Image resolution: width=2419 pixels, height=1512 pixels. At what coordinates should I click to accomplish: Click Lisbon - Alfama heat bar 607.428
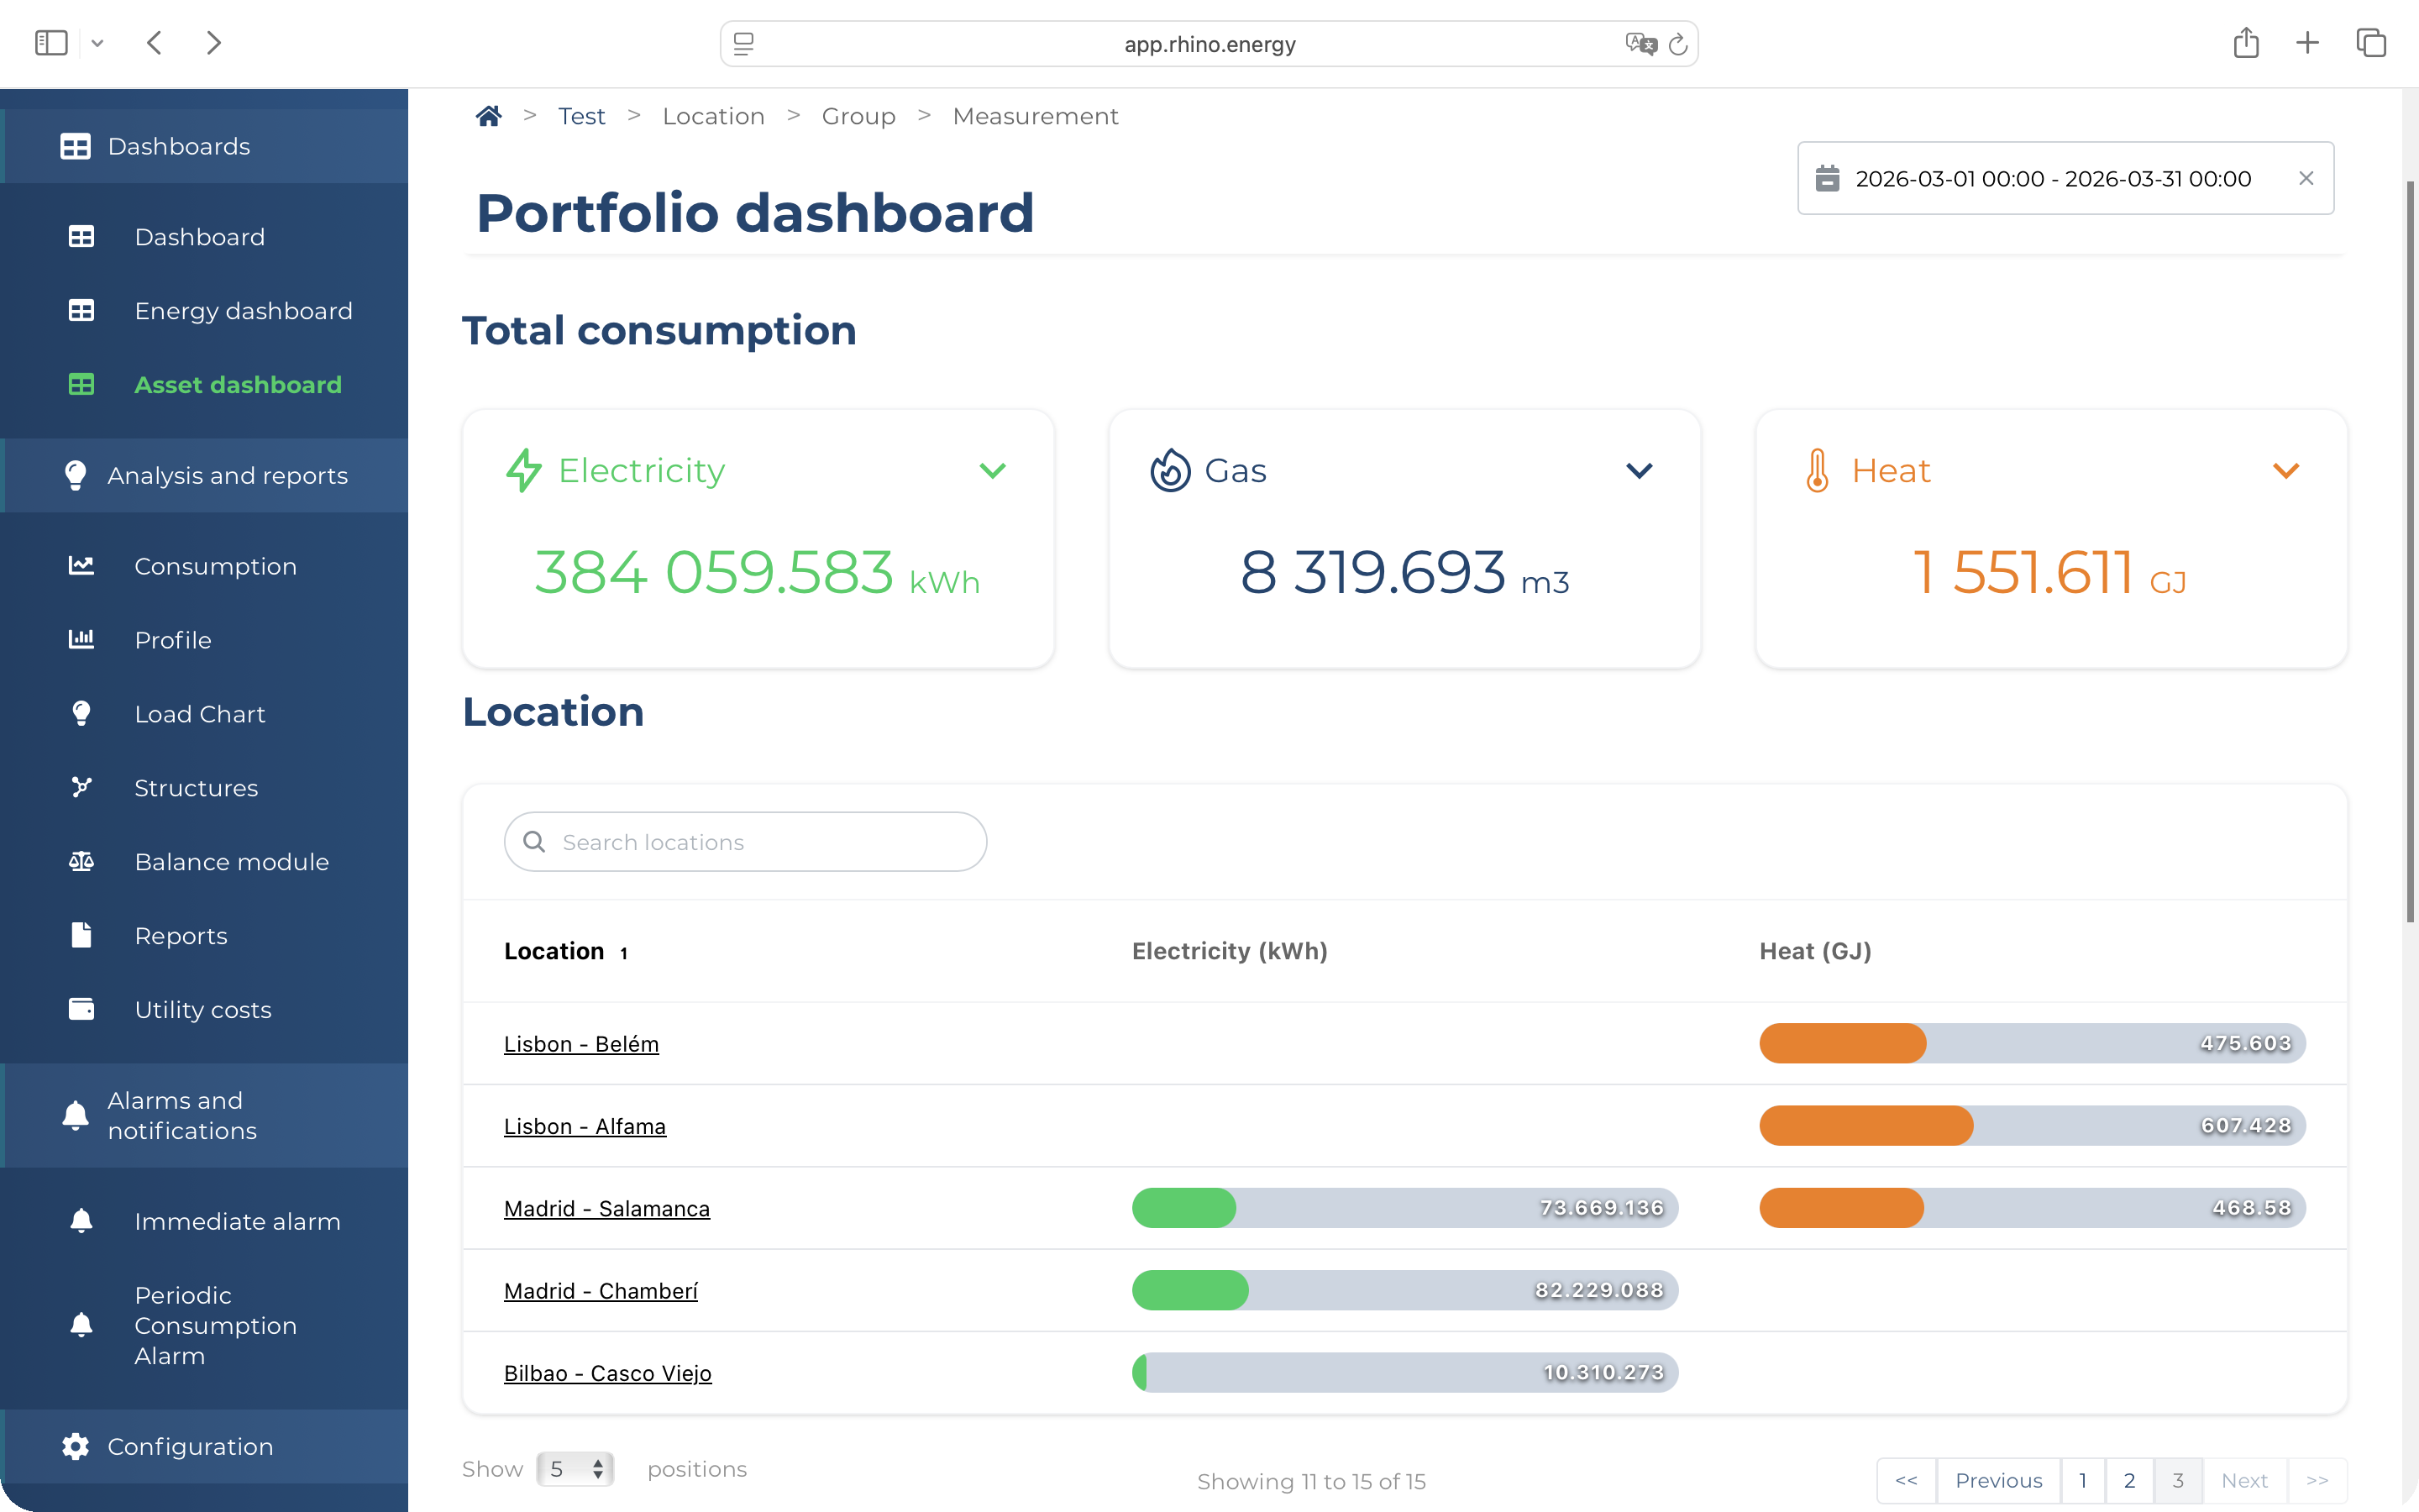[2032, 1126]
